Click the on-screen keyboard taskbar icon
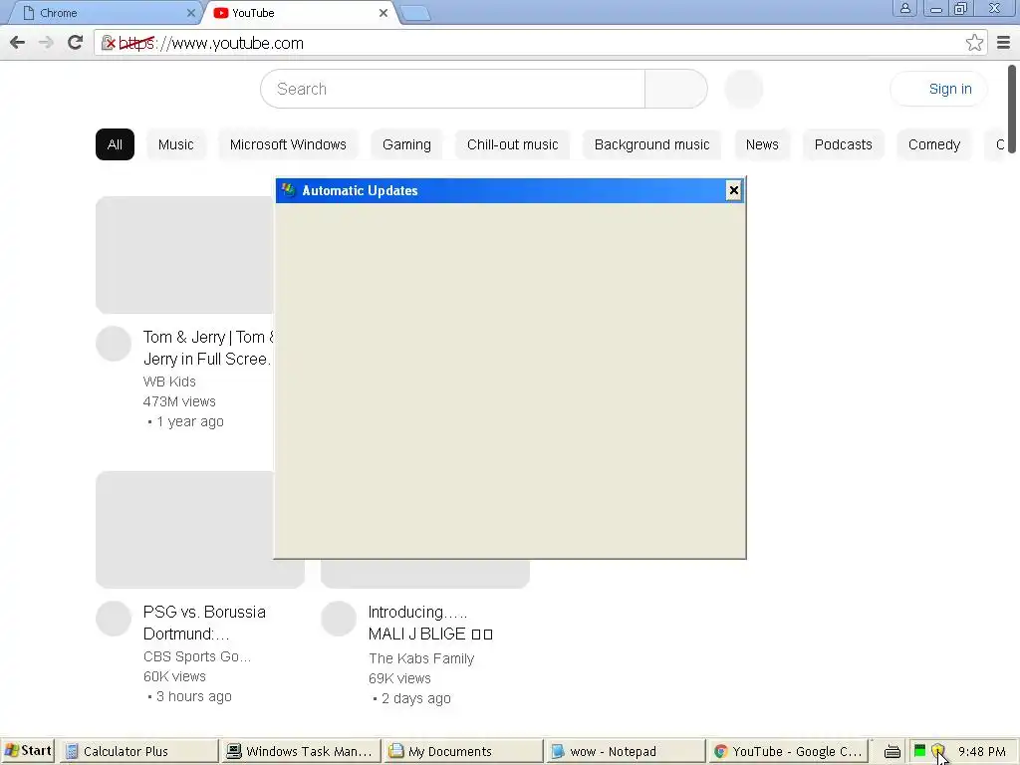 pyautogui.click(x=892, y=751)
